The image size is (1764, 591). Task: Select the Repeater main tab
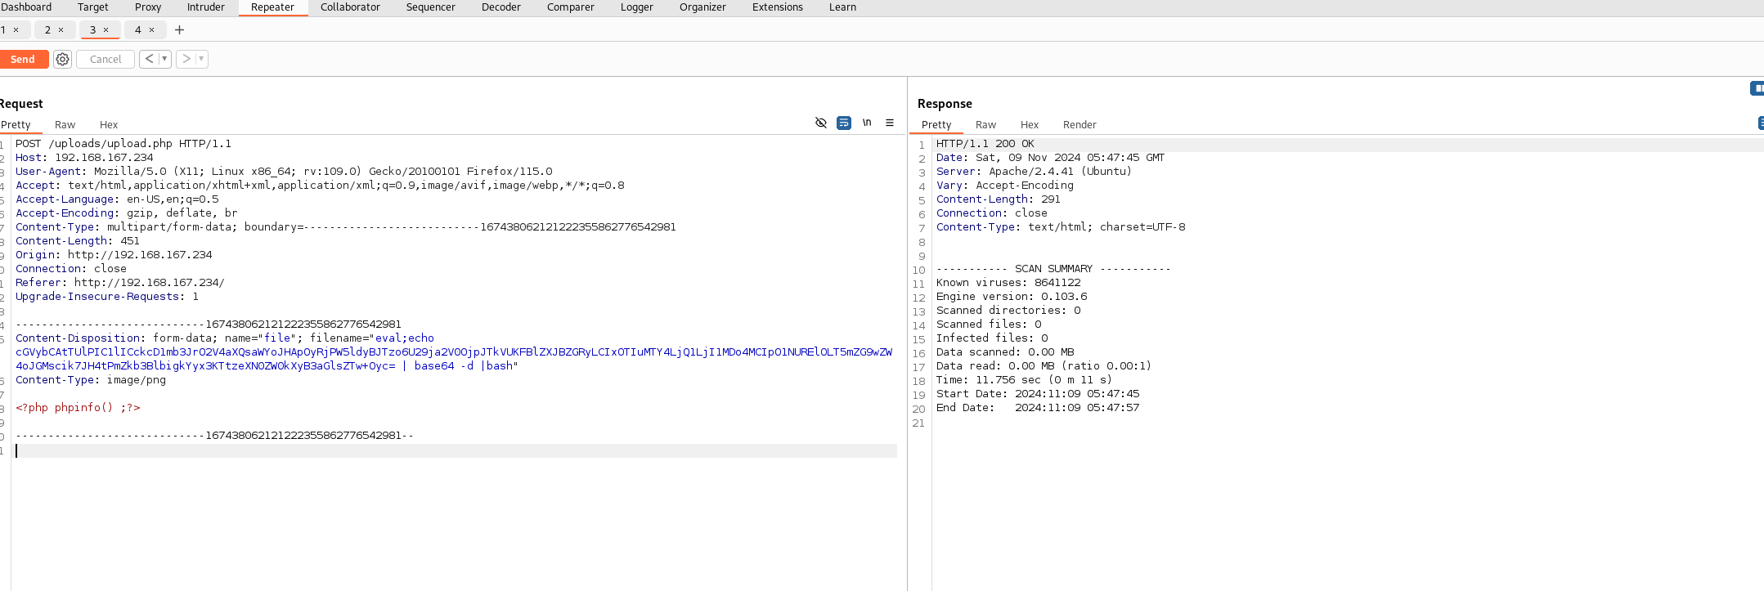273,7
